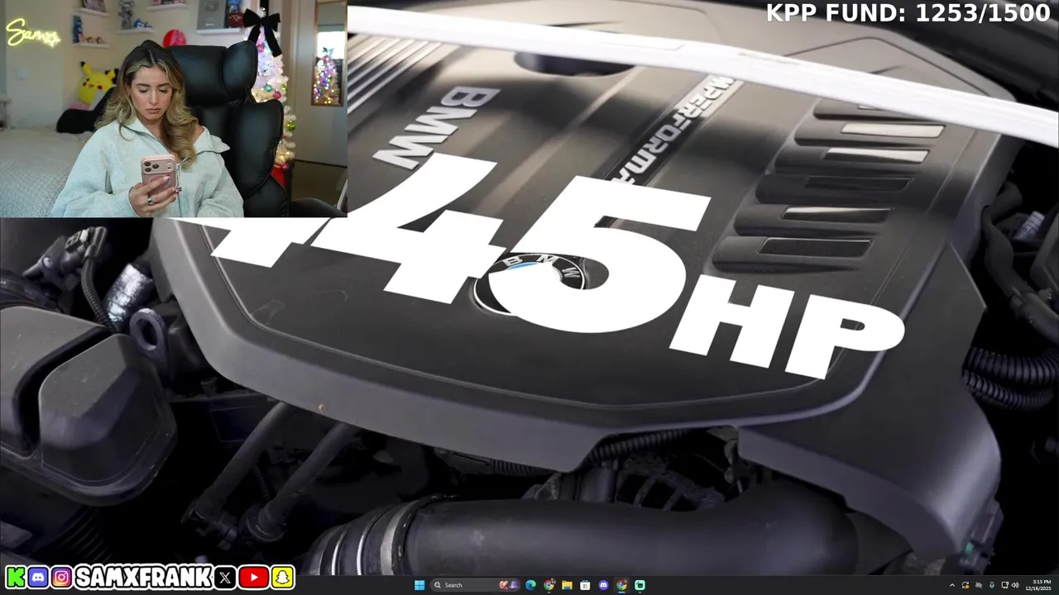Open Microsoft Edge from the taskbar

click(530, 585)
